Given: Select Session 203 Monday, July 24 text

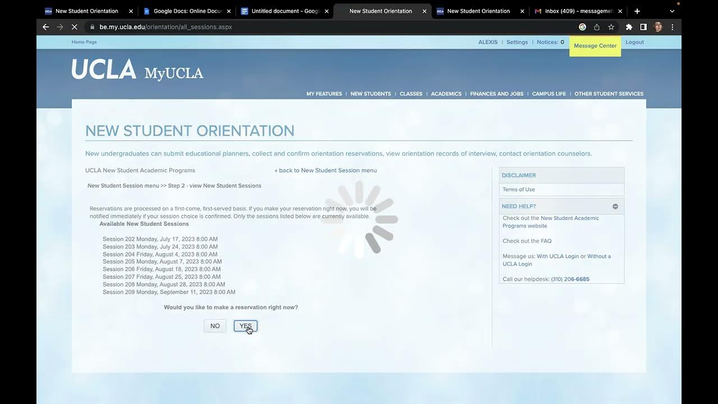Looking at the screenshot, I should click(160, 247).
